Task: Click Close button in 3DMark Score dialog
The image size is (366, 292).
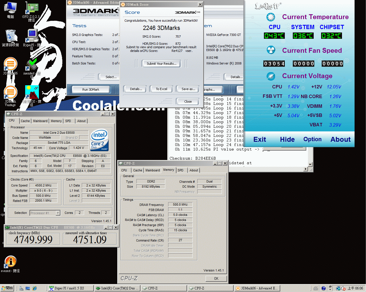Action: pos(188,102)
